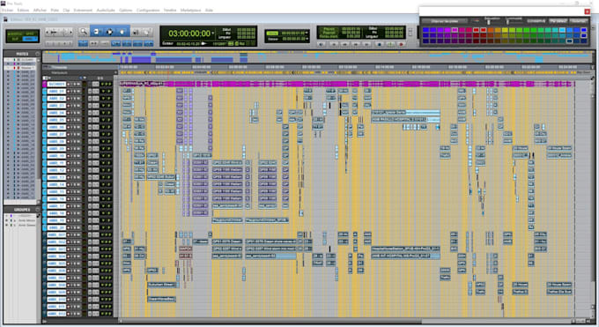Select the AMB_01 track name

56,91
